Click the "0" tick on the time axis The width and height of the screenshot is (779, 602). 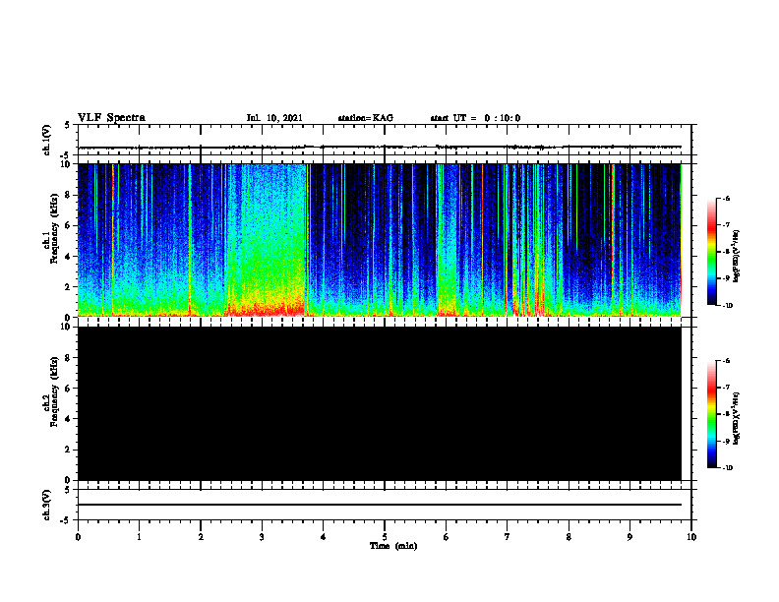[x=78, y=537]
